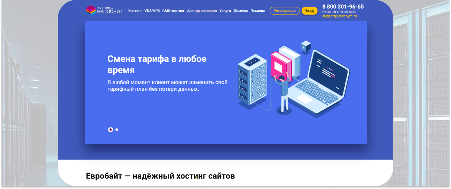Viewport: 451px width, 189px height.
Task: Click the support@eurobyte.ru email link
Action: pyautogui.click(x=340, y=16)
